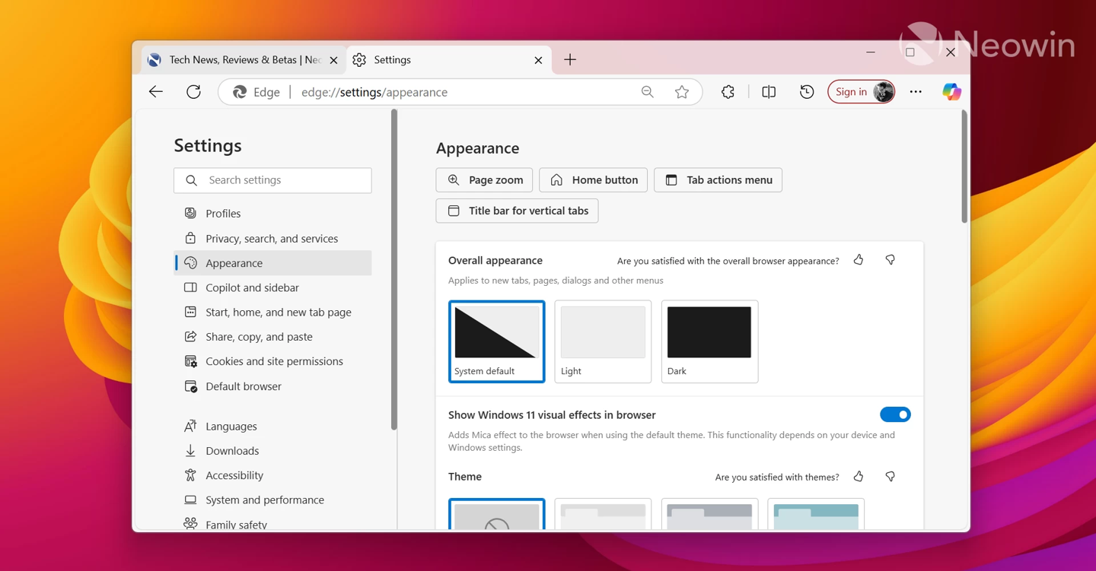
Task: Open Privacy, search, and services section
Action: click(272, 238)
